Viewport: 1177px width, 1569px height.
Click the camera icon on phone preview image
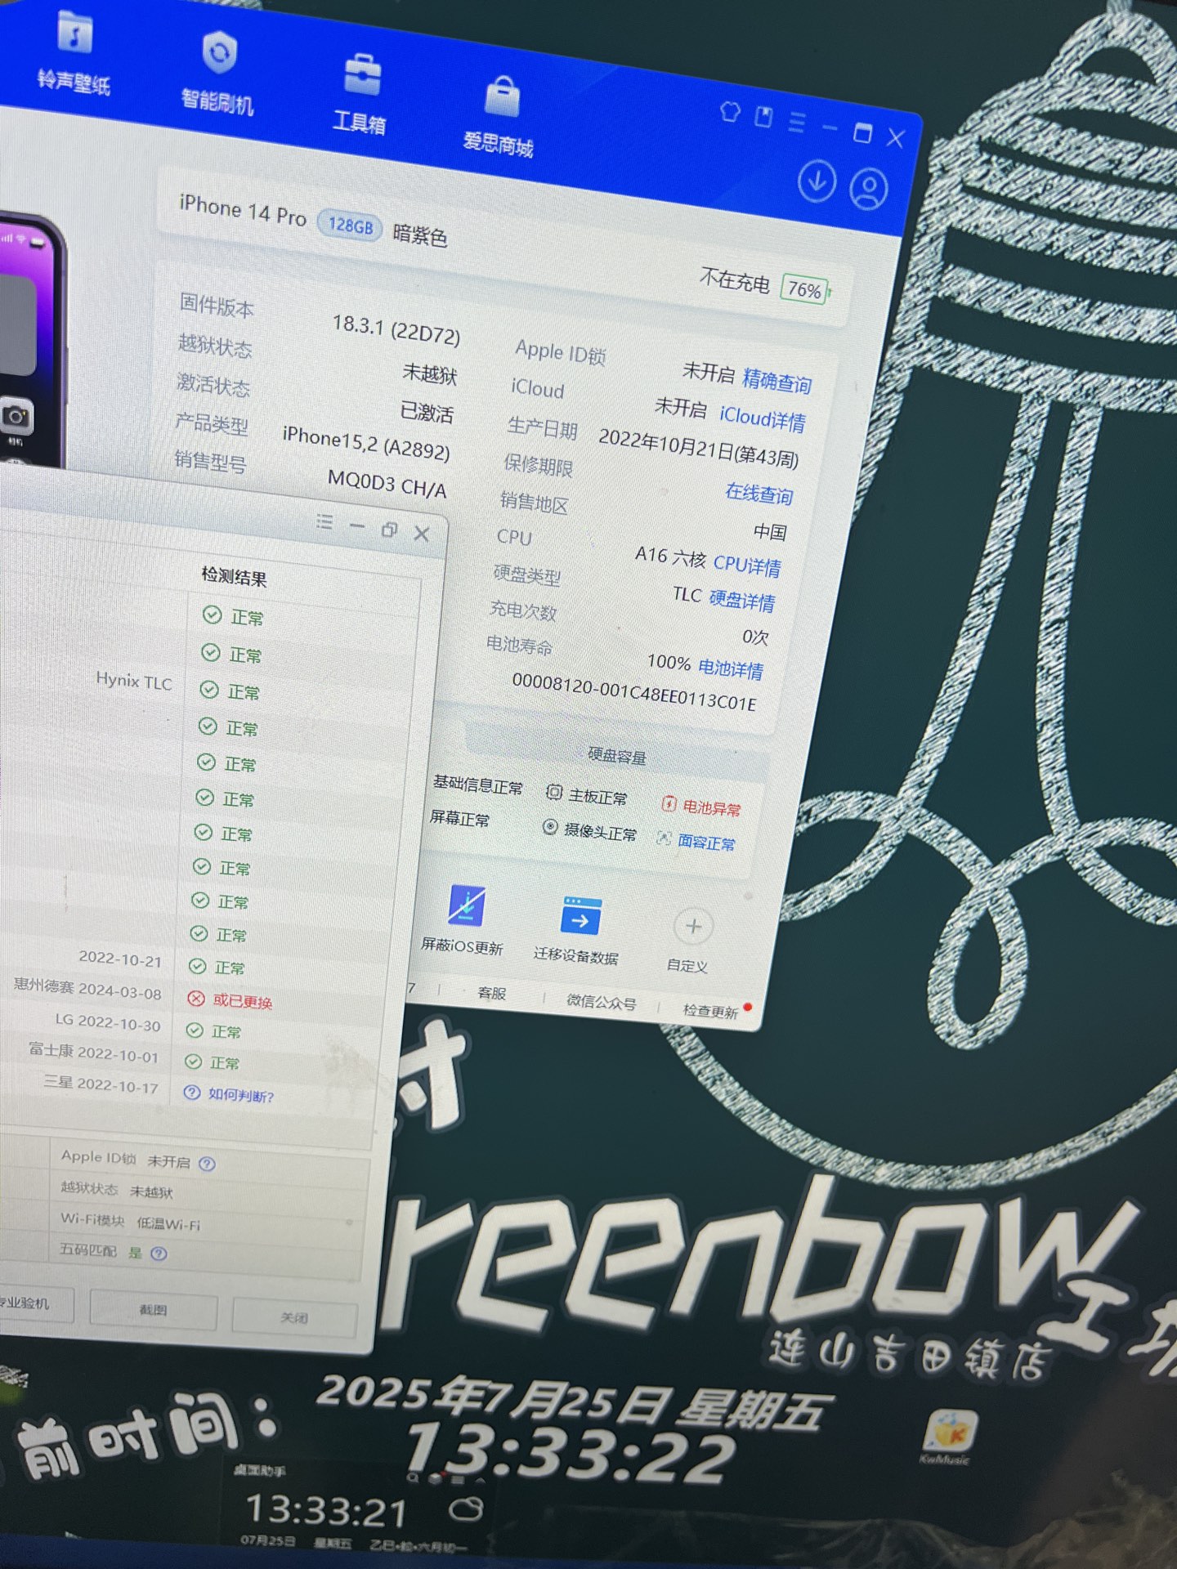[16, 417]
